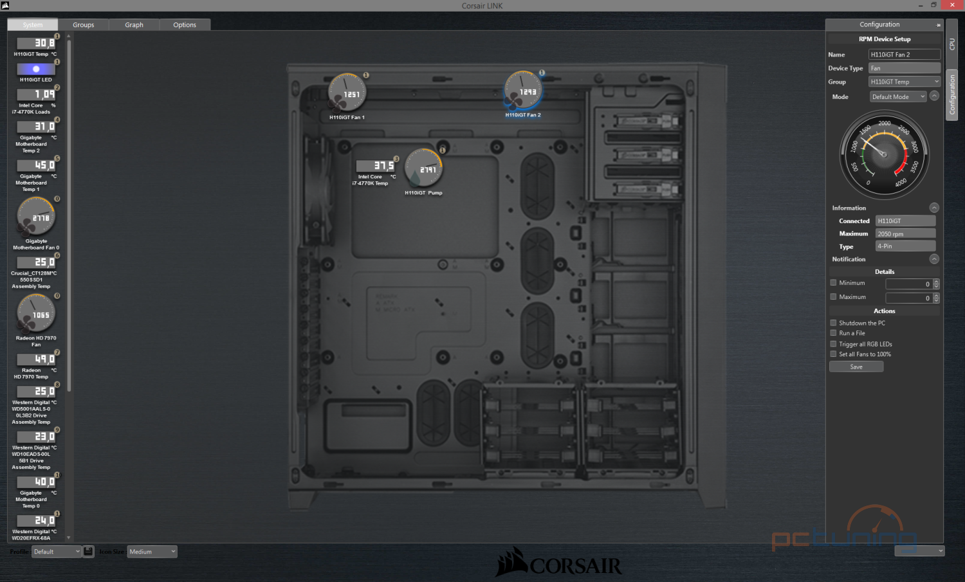Screen dimensions: 965x582
Task: Enable the Maximum notification checkbox
Action: [833, 296]
